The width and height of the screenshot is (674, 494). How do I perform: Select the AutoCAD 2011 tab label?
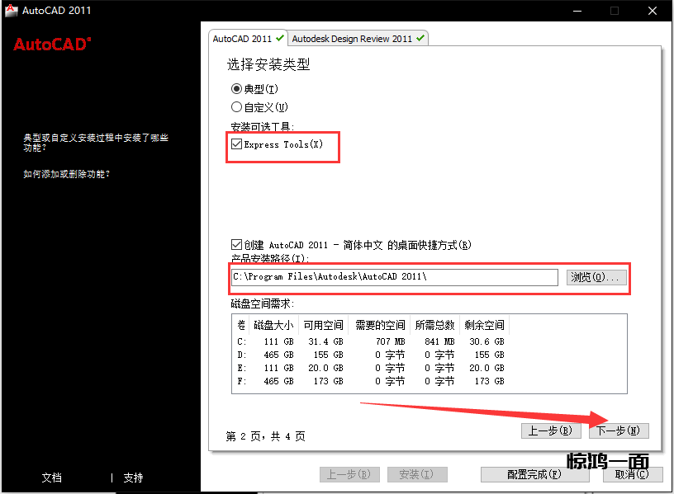[242, 39]
